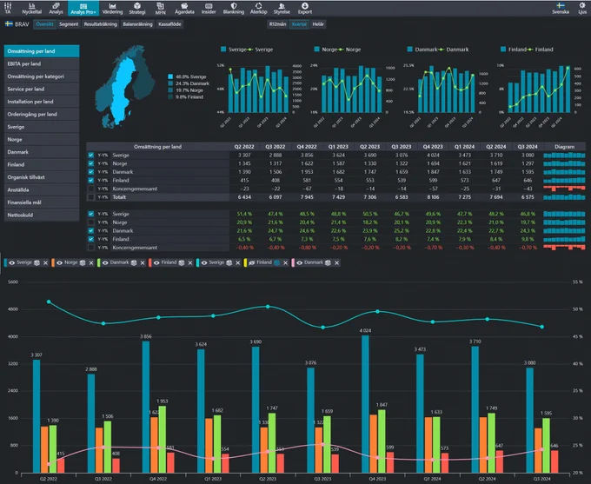Check Koncerngemensamt checkbox in revenue table
This screenshot has height=484, width=591.
[x=91, y=189]
